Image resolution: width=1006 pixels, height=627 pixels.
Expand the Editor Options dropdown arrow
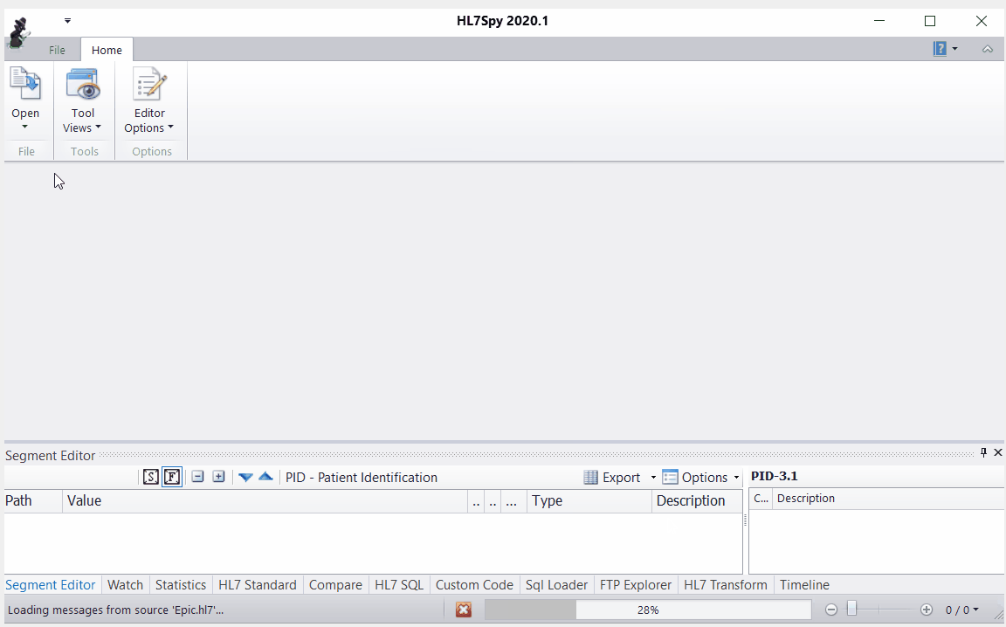(170, 127)
